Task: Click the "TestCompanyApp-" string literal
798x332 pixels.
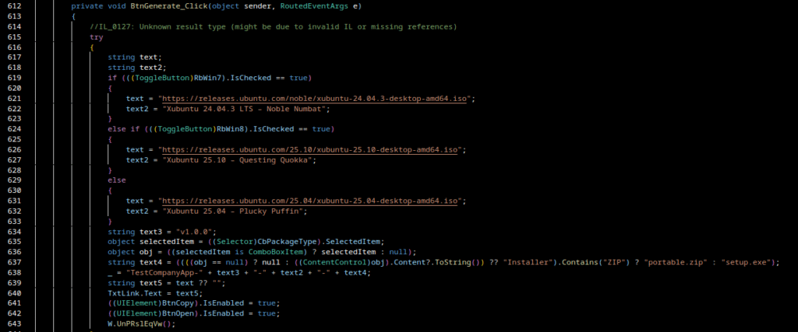Action: pyautogui.click(x=162, y=272)
